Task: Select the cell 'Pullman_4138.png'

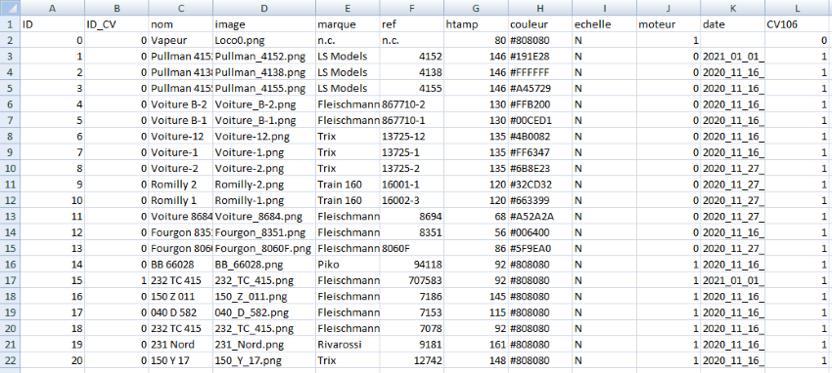Action: tap(264, 72)
